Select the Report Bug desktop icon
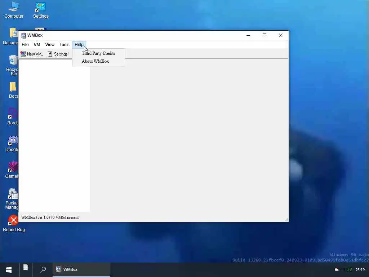 pyautogui.click(x=14, y=223)
